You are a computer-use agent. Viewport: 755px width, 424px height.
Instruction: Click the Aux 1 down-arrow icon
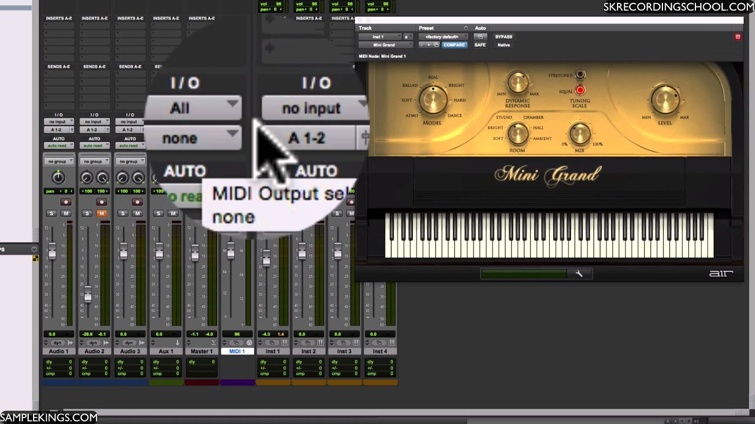pos(178,343)
